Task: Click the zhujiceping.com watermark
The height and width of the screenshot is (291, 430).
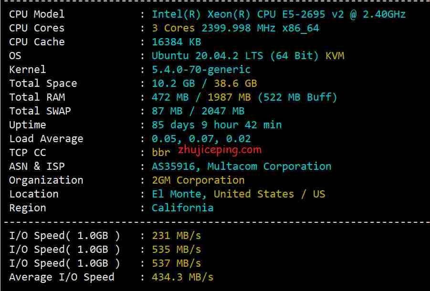Action: (220, 150)
